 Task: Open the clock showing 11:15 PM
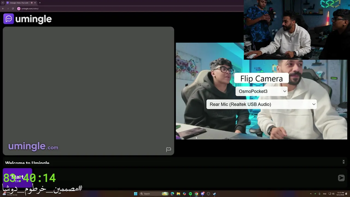click(x=341, y=194)
